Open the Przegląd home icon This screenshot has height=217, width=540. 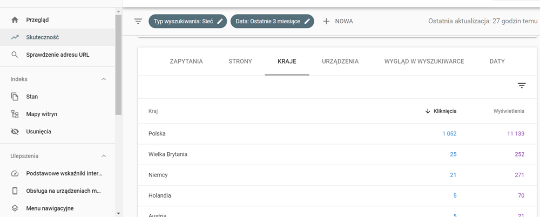point(15,20)
